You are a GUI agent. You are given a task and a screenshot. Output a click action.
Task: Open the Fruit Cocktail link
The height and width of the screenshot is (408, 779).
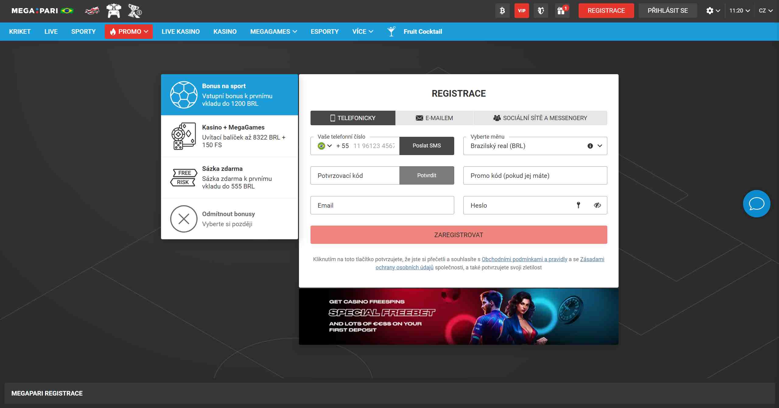pyautogui.click(x=423, y=32)
